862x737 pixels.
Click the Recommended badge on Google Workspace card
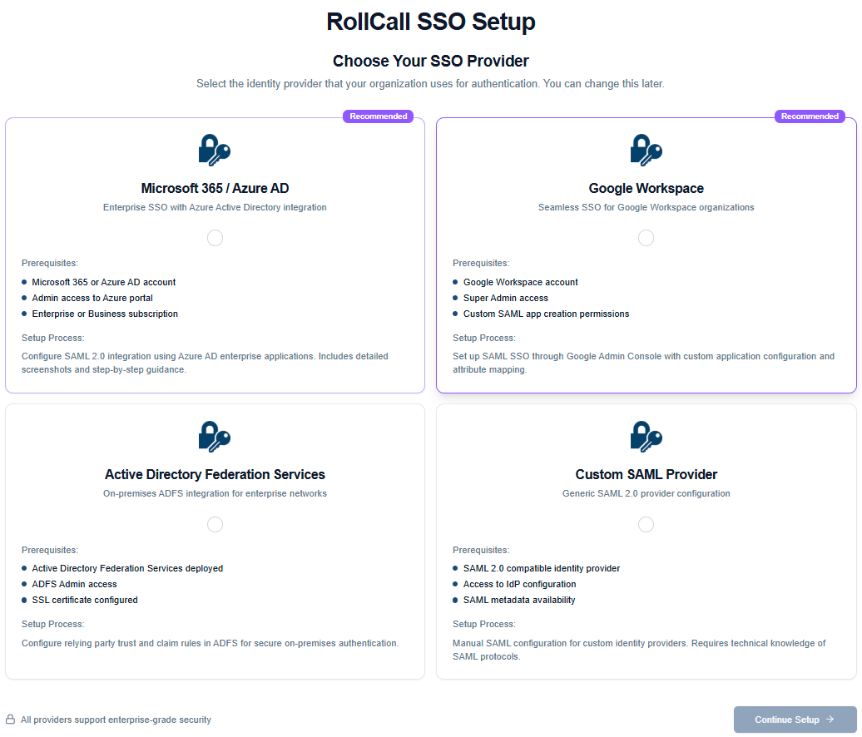[810, 116]
